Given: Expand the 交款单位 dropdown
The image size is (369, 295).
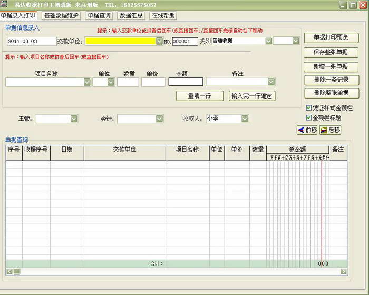Looking at the screenshot, I should coord(159,41).
